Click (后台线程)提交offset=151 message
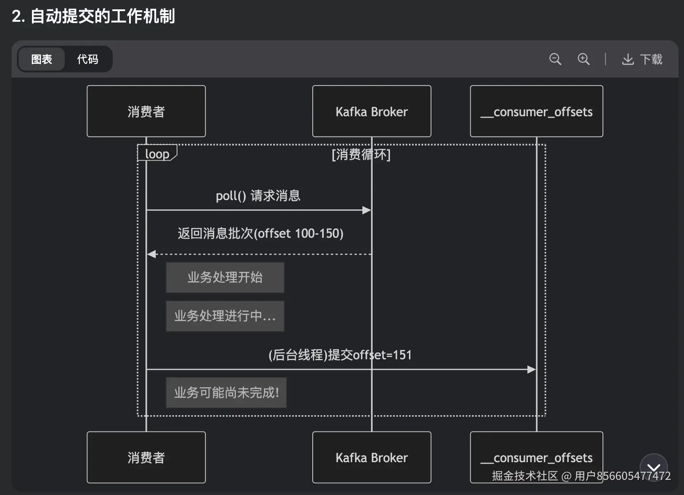Viewport: 684px width, 495px height. point(340,355)
